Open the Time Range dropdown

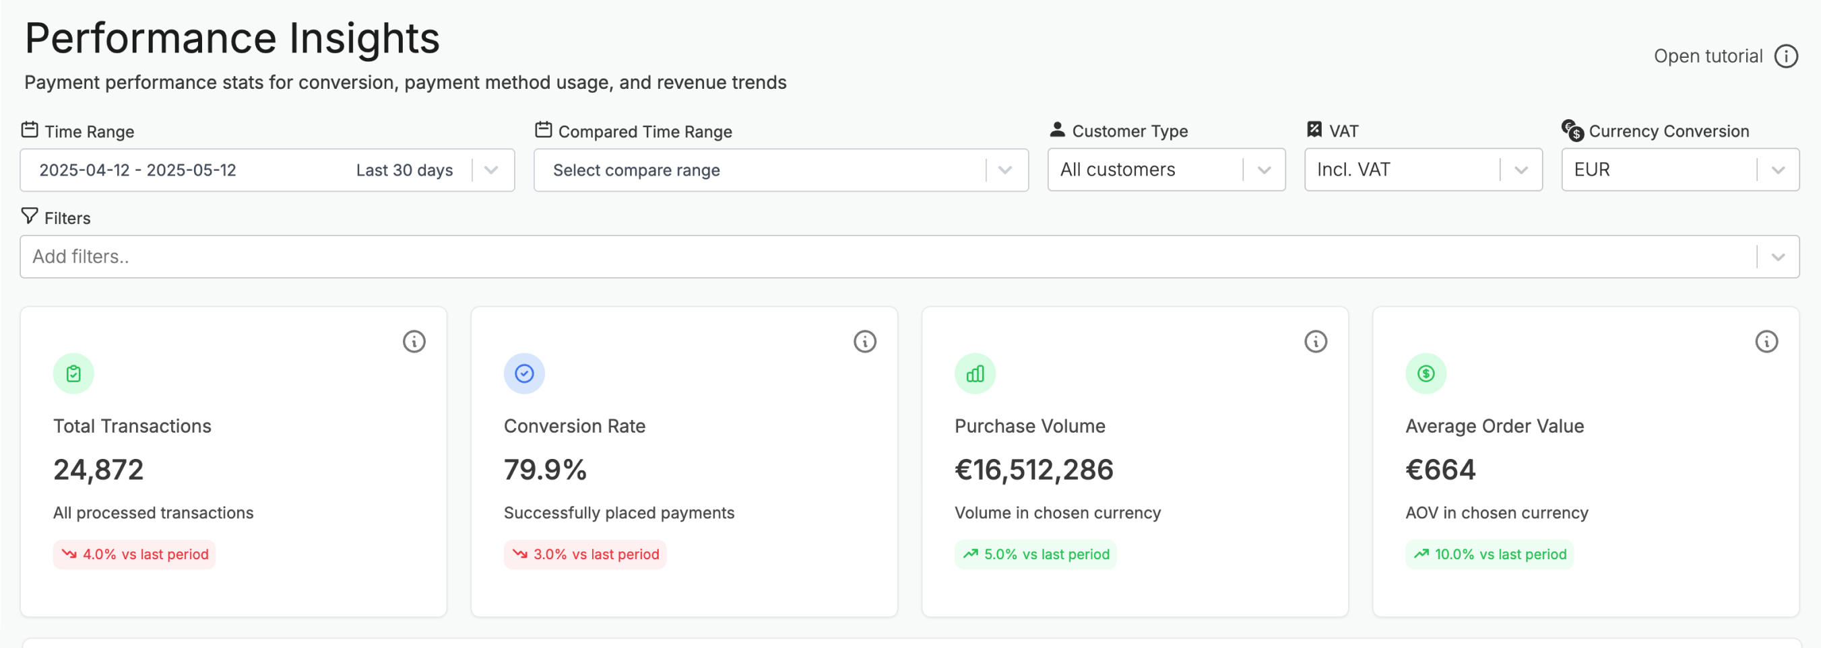[x=490, y=170]
